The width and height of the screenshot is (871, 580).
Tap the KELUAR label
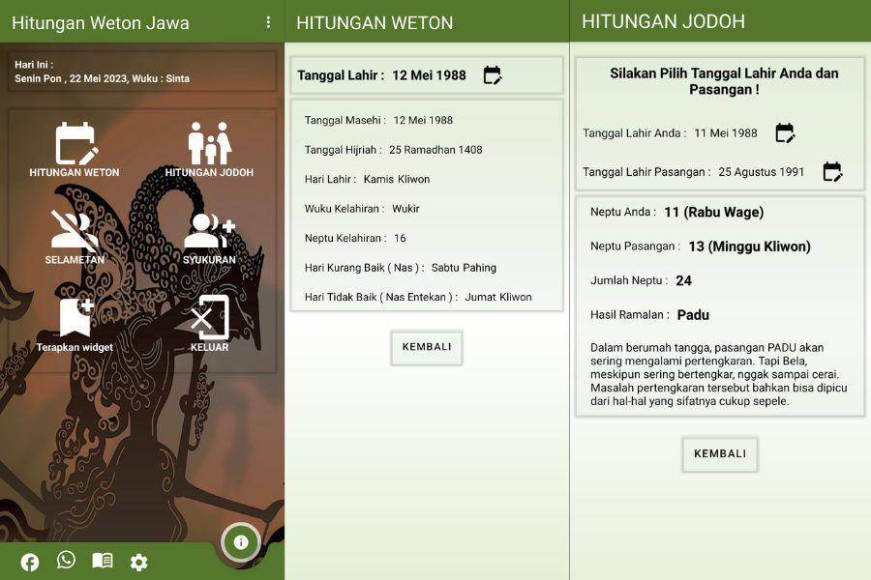coord(209,347)
